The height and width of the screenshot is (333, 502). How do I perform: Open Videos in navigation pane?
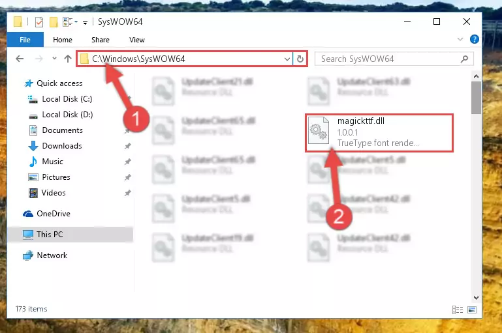click(x=54, y=193)
